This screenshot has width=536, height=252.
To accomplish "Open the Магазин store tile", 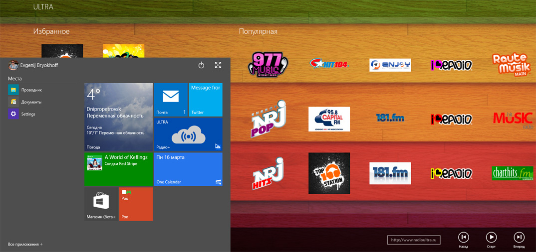I will pos(101,204).
